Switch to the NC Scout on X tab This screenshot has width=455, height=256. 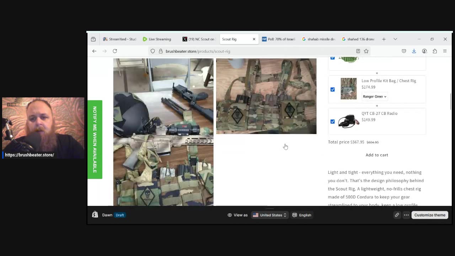(x=199, y=39)
